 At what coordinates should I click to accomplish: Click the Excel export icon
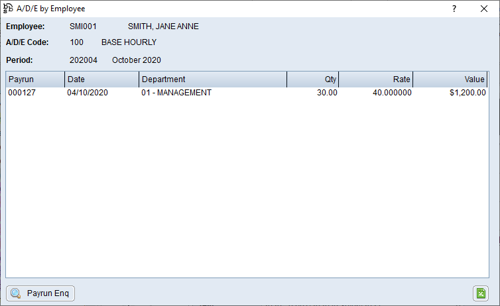click(480, 293)
